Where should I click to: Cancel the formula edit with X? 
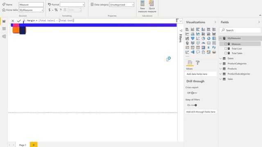(x=13, y=21)
